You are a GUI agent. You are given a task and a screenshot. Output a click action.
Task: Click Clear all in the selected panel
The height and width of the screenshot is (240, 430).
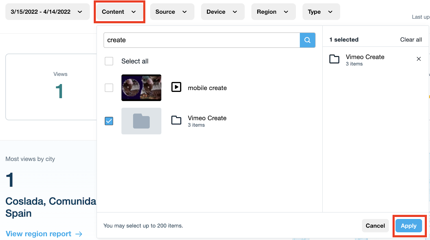click(x=411, y=40)
